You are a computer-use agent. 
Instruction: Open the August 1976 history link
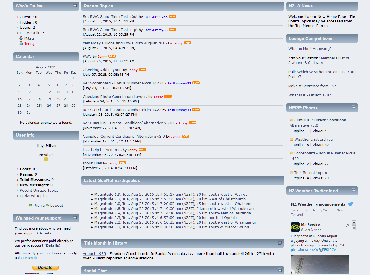(94, 254)
